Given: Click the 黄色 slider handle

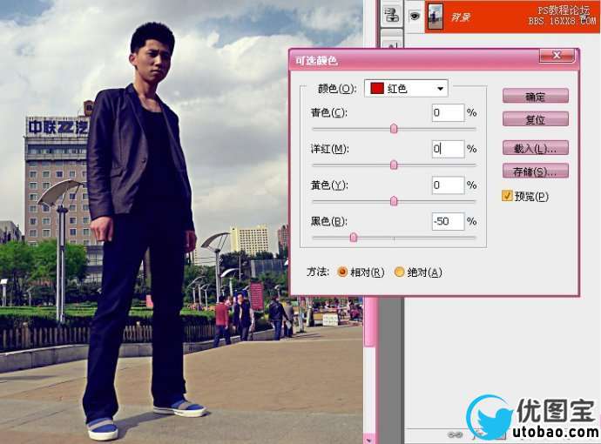Looking at the screenshot, I should point(394,201).
